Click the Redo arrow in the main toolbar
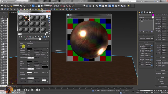 tap(2, 6)
